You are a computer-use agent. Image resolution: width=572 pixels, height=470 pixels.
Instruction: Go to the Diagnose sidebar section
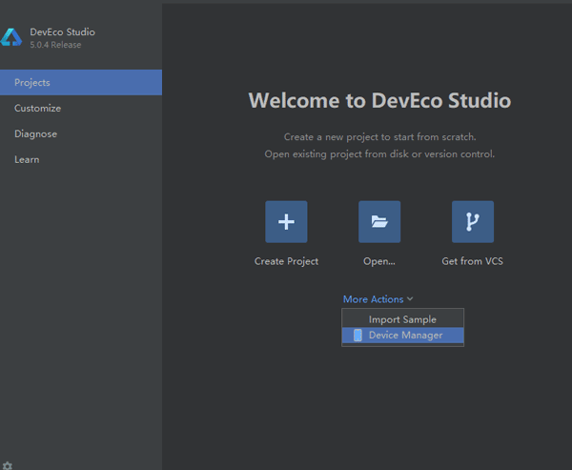coord(35,134)
